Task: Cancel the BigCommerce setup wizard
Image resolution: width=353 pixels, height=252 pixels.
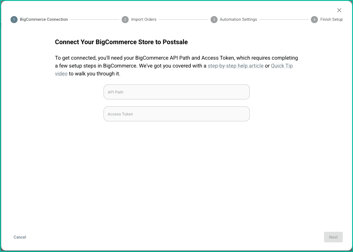Action: [x=20, y=237]
